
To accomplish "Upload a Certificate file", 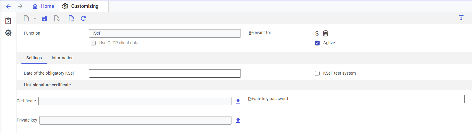I will (238, 101).
